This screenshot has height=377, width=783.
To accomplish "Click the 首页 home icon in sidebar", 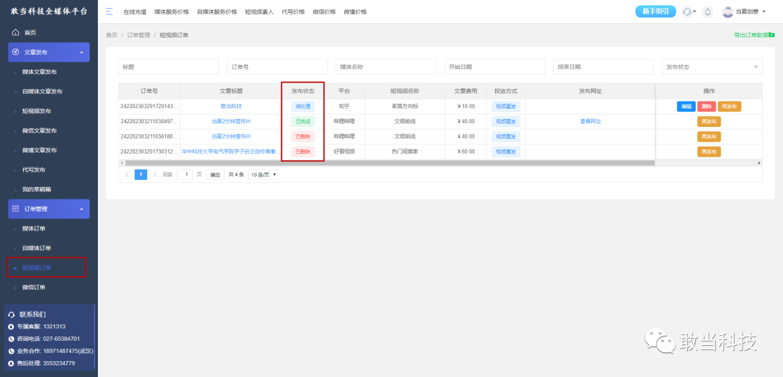I will (x=15, y=33).
